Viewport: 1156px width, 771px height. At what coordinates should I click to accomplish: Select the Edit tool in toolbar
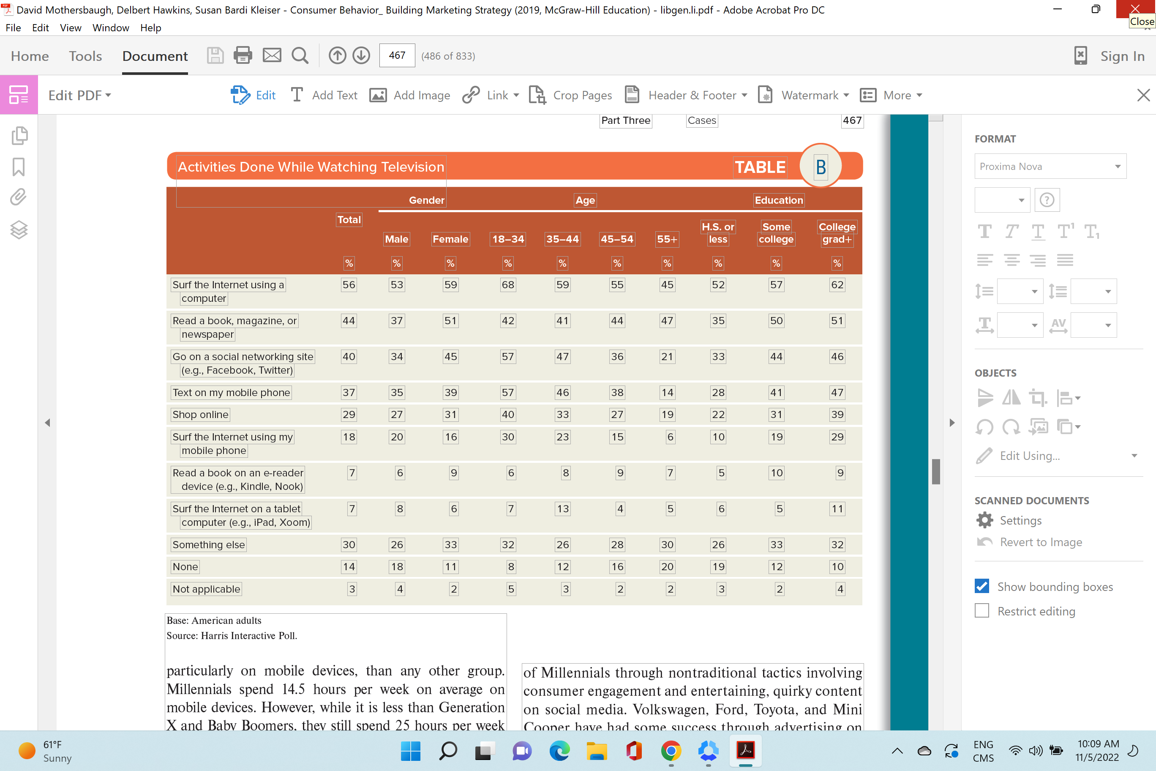pos(253,95)
